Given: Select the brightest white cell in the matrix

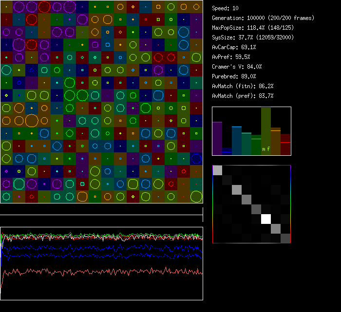Looking at the screenshot, I should point(266,219).
